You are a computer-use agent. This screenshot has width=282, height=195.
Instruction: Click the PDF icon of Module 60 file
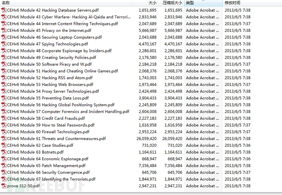point(4,132)
